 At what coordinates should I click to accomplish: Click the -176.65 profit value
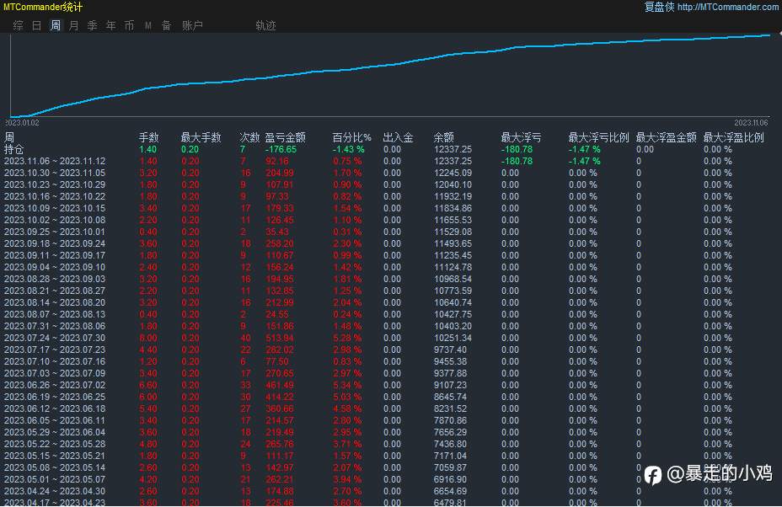[x=281, y=149]
